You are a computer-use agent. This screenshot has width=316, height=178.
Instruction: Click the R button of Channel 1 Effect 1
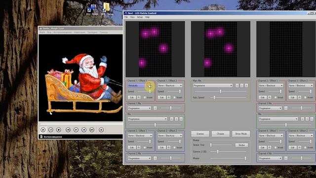click(139, 97)
